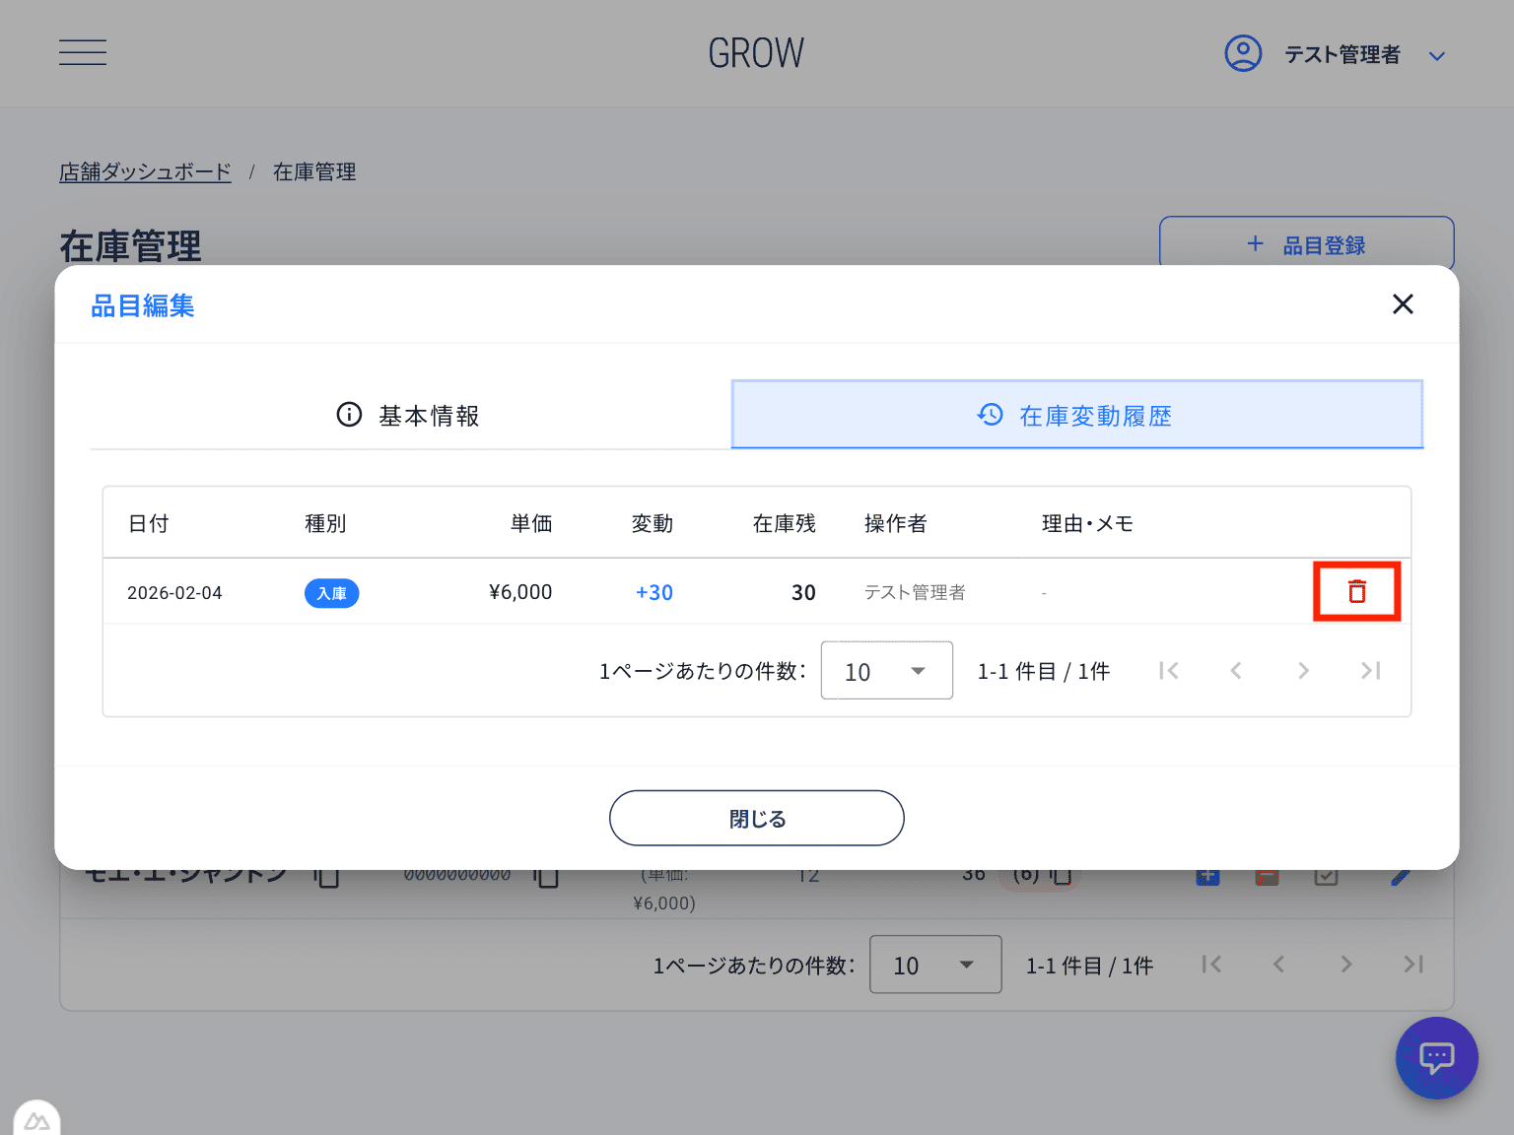Open the chat support bubble
Image resolution: width=1514 pixels, height=1135 pixels.
tap(1436, 1058)
